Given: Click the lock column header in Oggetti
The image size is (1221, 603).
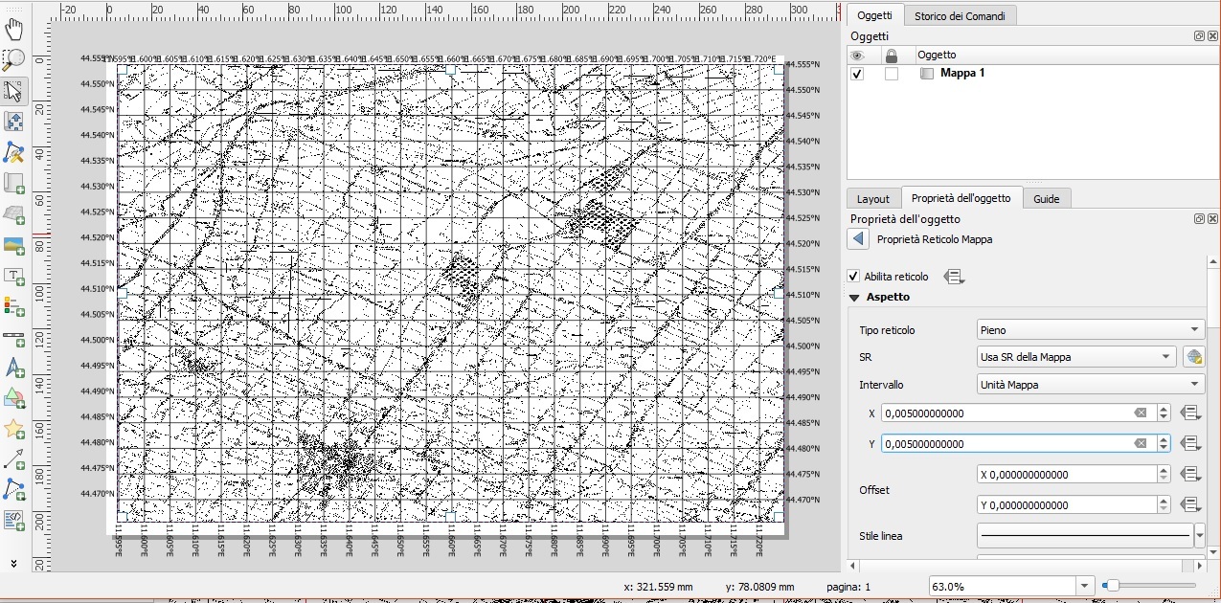Looking at the screenshot, I should coord(892,56).
